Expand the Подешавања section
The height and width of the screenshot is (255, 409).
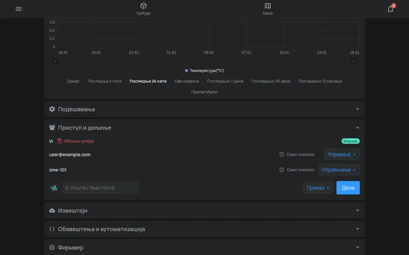(204, 109)
